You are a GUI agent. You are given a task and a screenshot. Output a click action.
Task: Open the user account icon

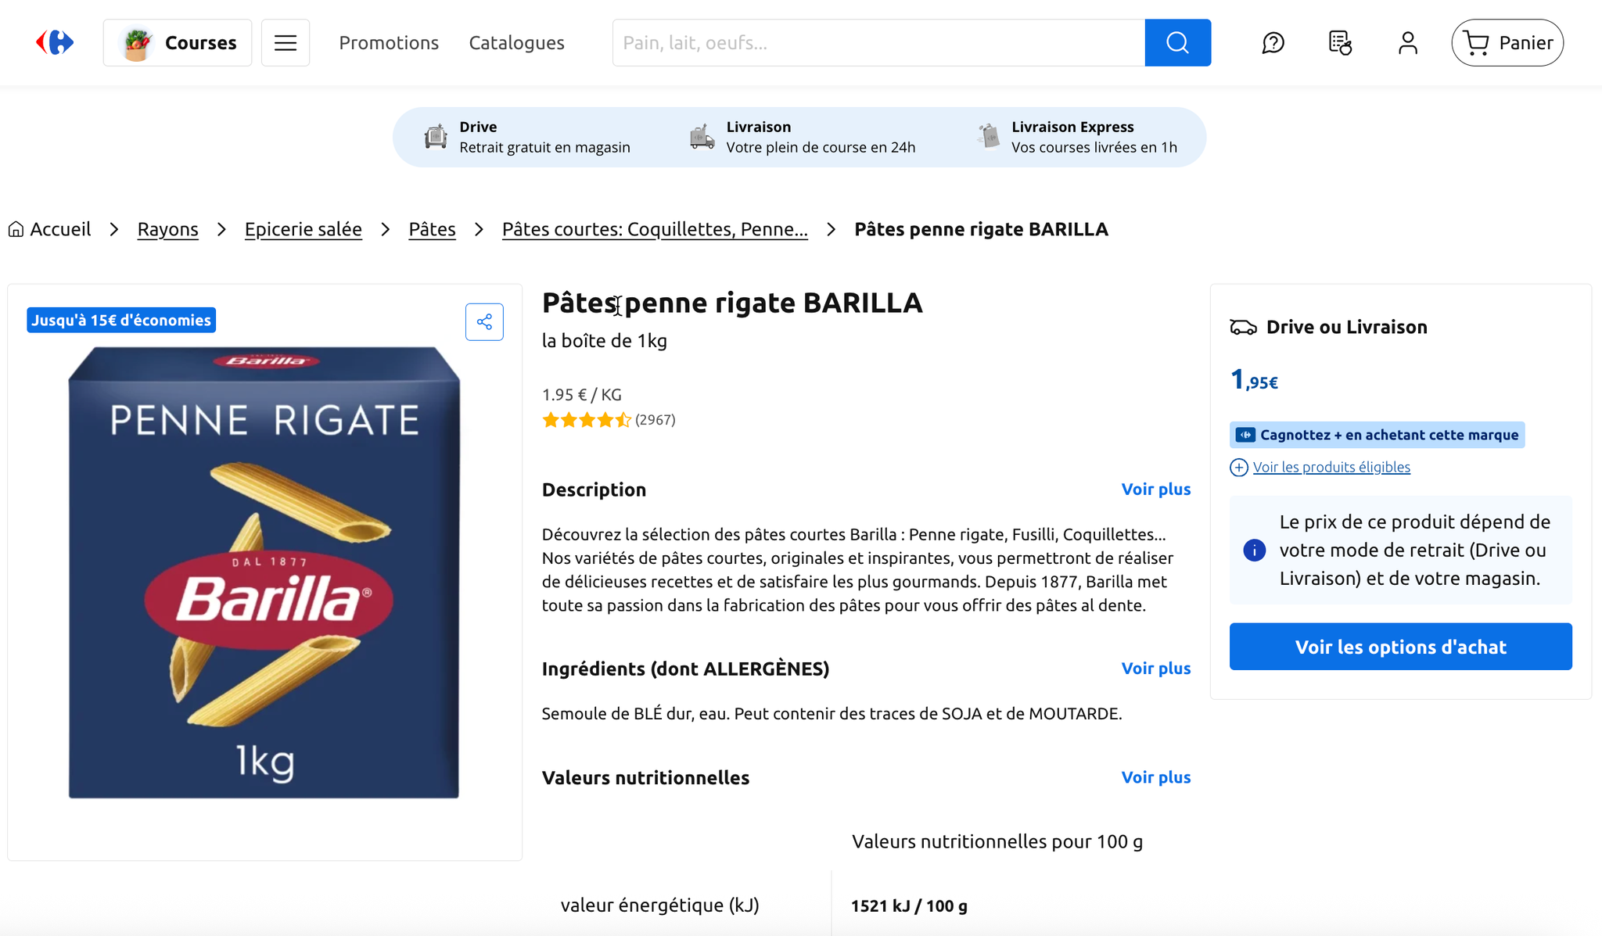coord(1407,43)
